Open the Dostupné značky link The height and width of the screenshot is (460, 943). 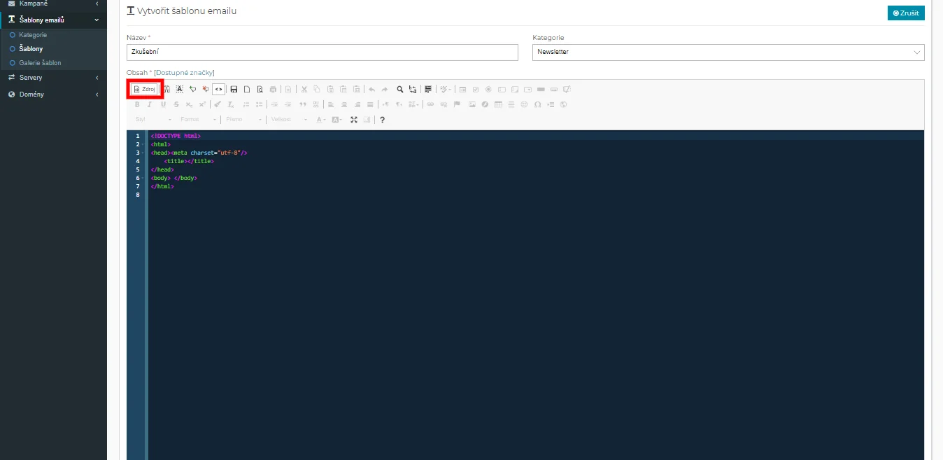coord(184,73)
